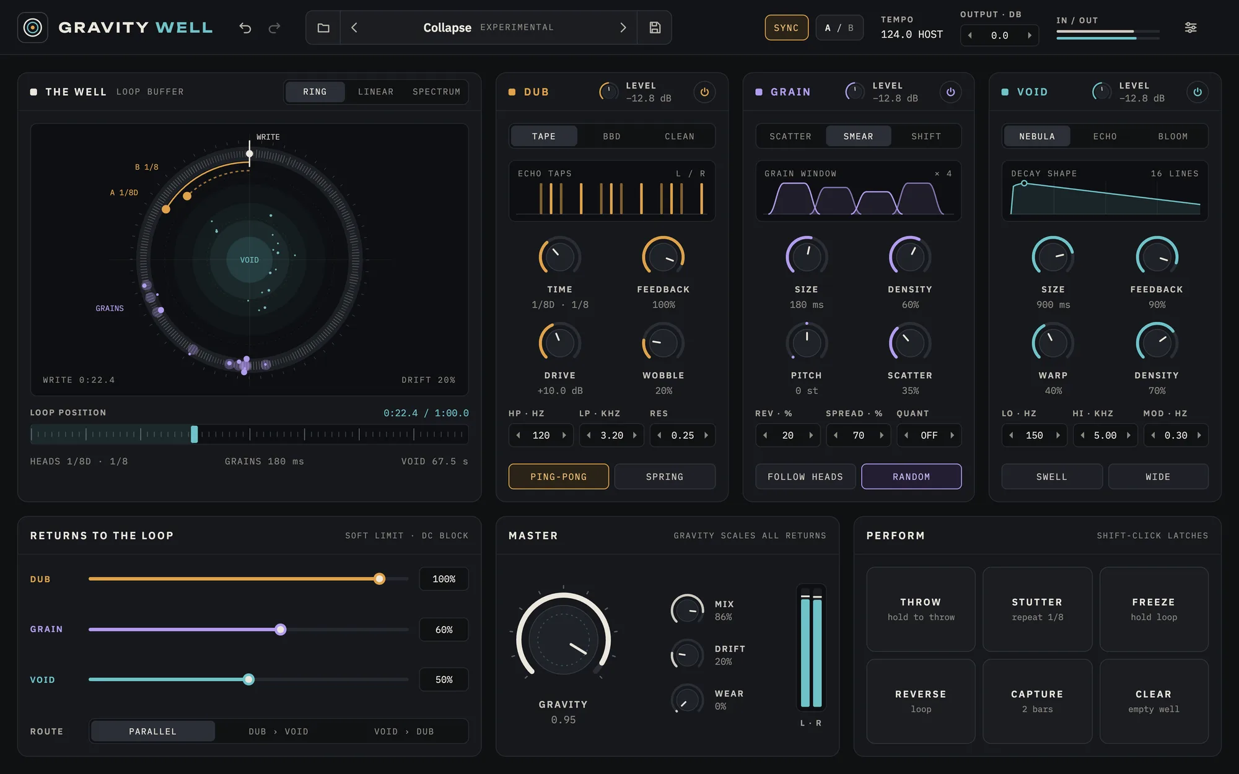Toggle RANDOM in GRAIN

point(911,476)
